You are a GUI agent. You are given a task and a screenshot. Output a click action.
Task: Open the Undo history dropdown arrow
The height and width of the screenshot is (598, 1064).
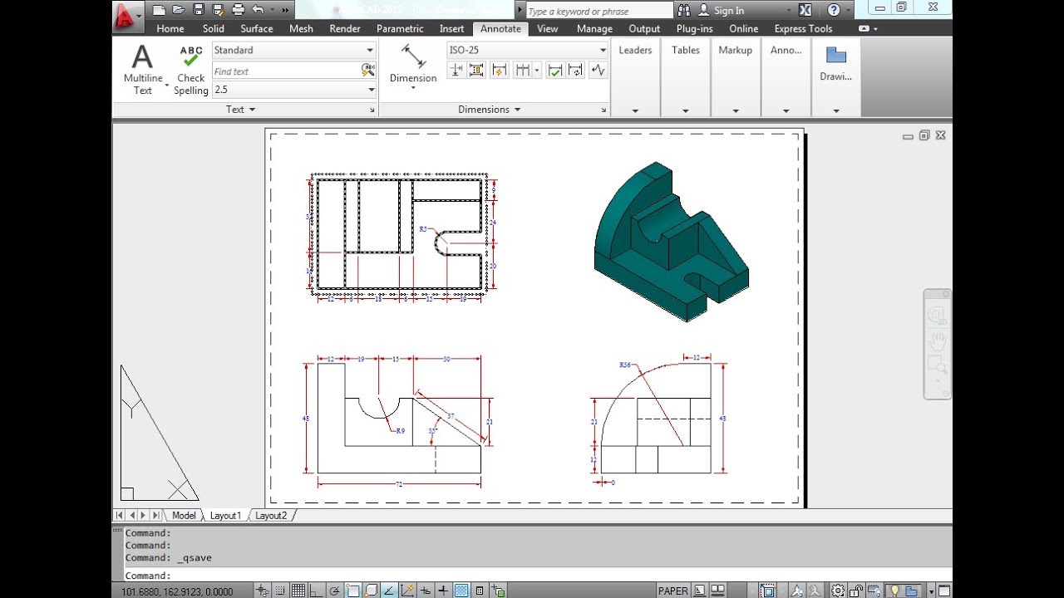pos(272,11)
